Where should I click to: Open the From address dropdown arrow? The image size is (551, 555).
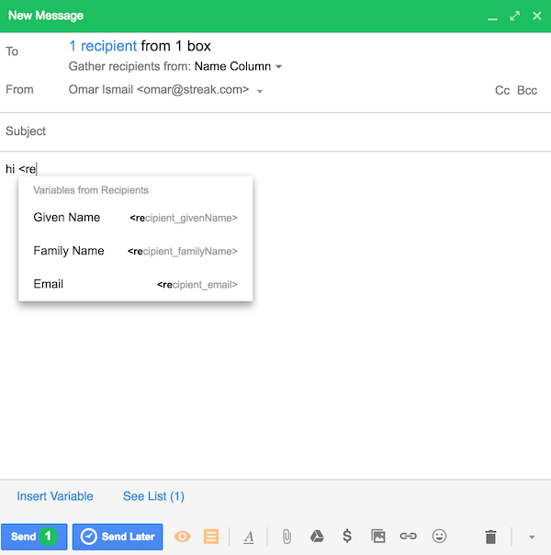click(x=260, y=91)
